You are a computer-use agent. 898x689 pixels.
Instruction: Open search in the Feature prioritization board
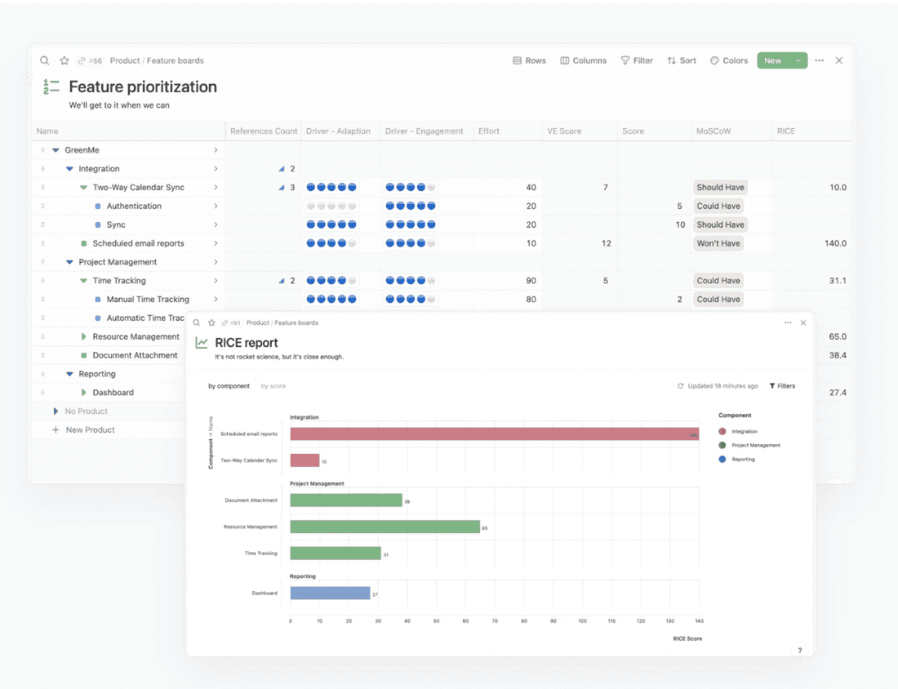pyautogui.click(x=45, y=60)
